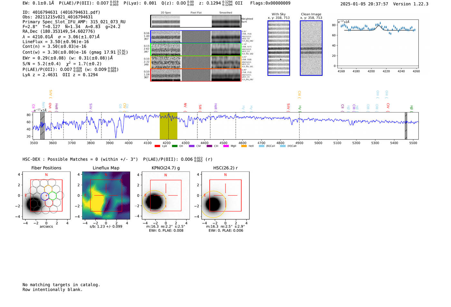This screenshot has height=307, width=451.
Task: Select the magenta MgII legend swatch
Action: (226, 146)
